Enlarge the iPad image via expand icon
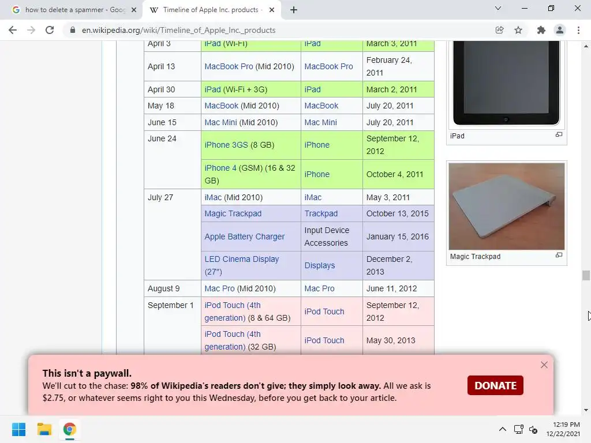591x443 pixels. pyautogui.click(x=559, y=134)
